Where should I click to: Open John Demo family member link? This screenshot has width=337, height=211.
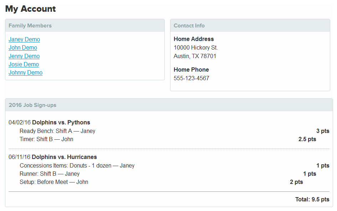tap(23, 48)
